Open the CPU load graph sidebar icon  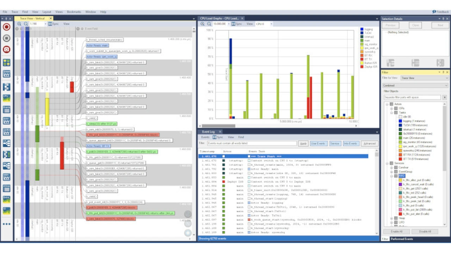tap(6, 98)
